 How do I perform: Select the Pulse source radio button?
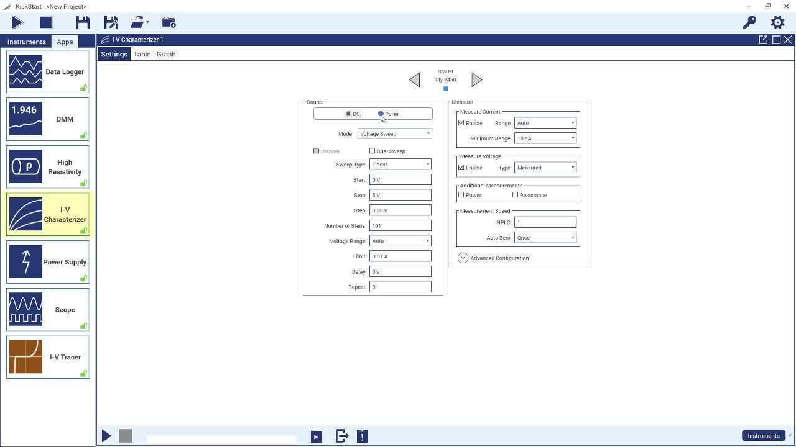(381, 114)
